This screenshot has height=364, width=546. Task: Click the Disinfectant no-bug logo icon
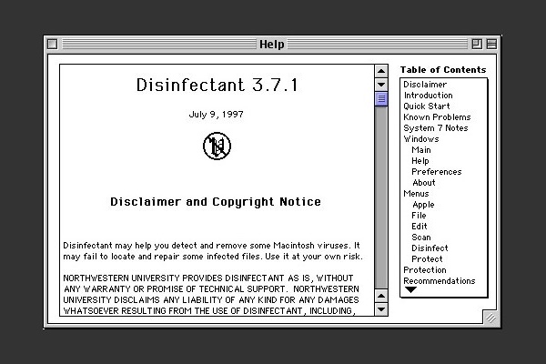tap(217, 146)
